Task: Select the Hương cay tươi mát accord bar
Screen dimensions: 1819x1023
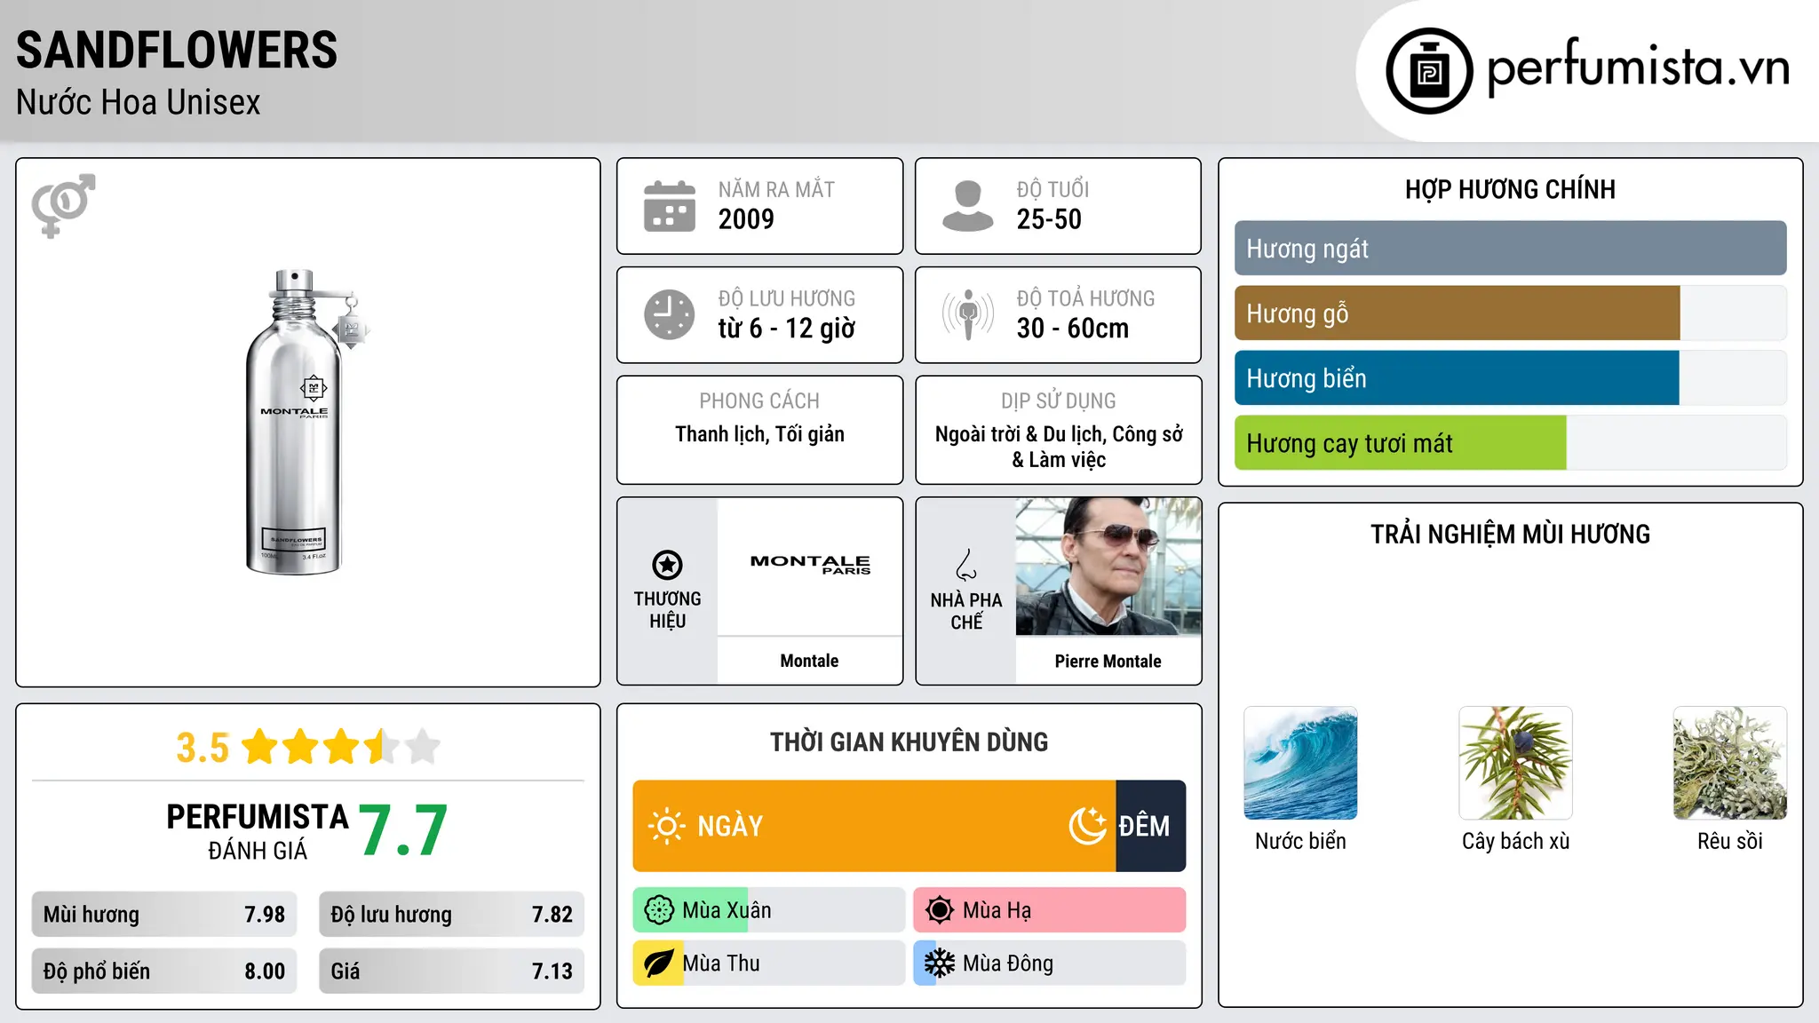Action: coord(1510,443)
